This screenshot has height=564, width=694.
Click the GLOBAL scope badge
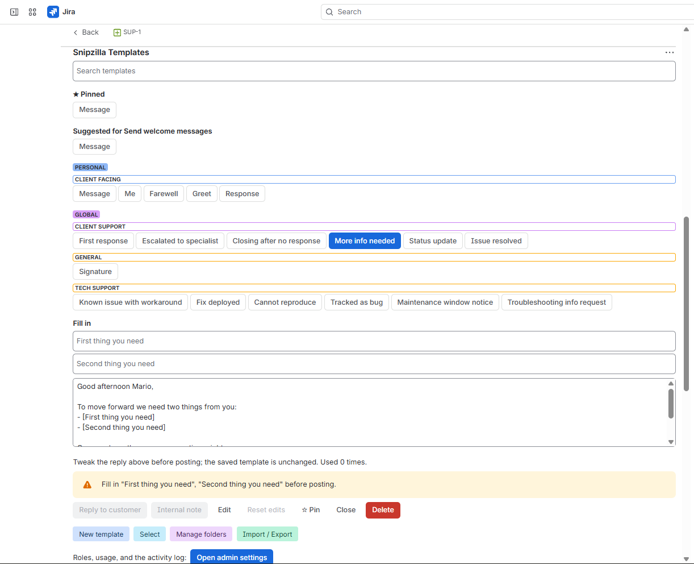86,214
